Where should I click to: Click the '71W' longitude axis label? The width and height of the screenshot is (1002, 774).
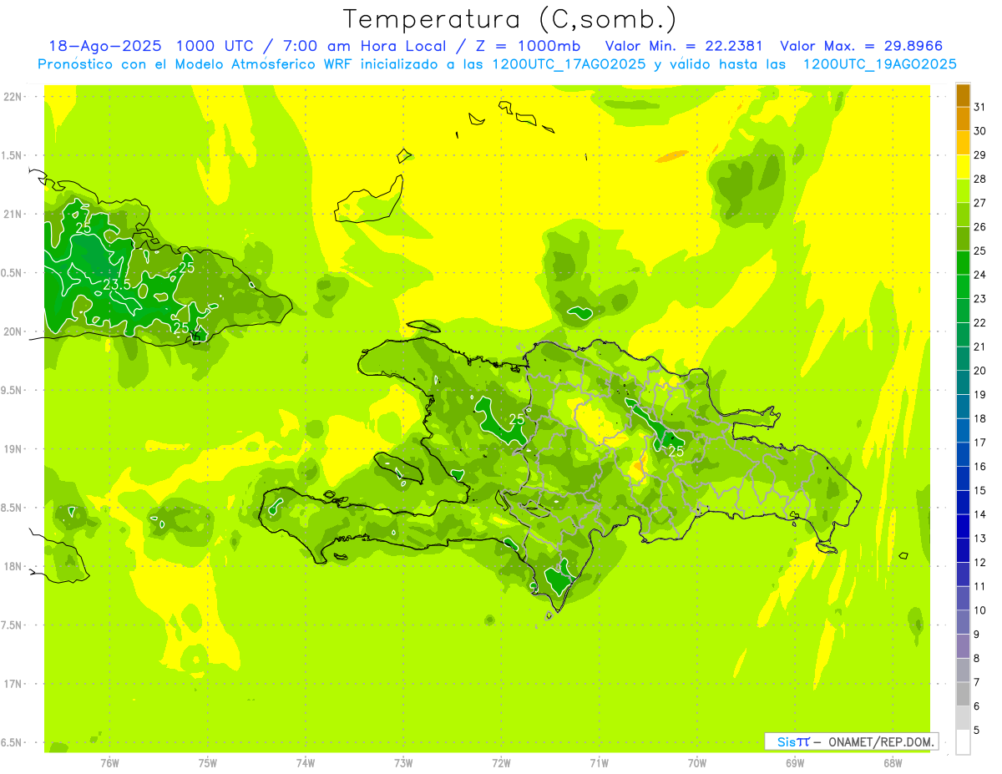[x=599, y=763]
